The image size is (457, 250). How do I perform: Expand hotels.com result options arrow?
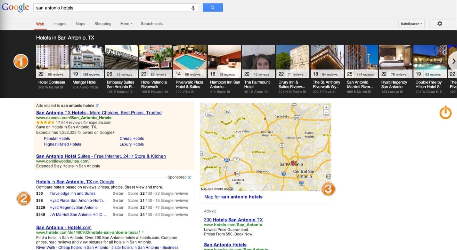coord(143,232)
